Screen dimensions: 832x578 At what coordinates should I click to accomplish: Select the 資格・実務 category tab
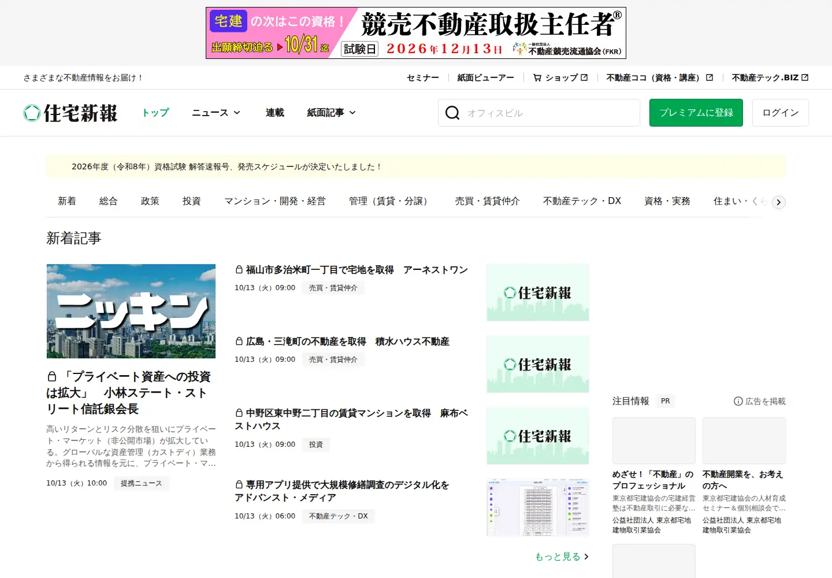pos(667,201)
